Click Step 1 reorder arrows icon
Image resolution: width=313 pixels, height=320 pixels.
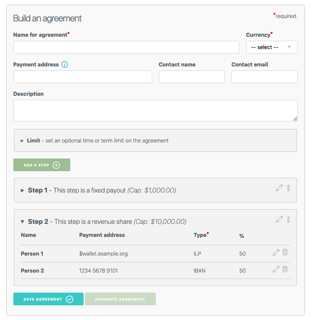point(288,188)
